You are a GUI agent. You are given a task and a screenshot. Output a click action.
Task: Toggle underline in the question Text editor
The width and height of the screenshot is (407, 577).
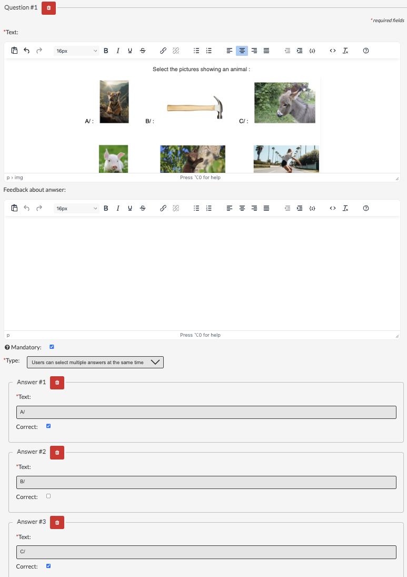(x=130, y=51)
